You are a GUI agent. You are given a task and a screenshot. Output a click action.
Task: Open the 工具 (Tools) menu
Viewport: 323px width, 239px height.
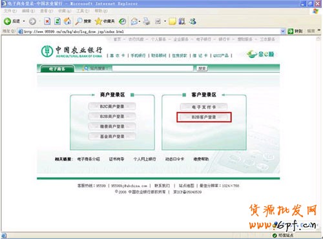coord(83,11)
